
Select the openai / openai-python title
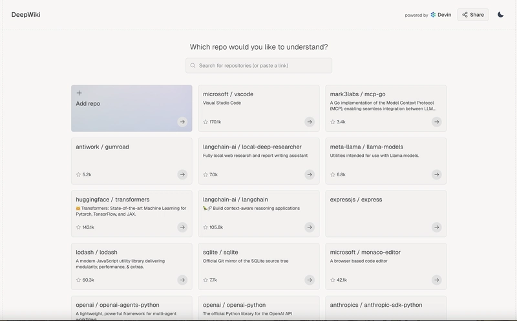click(234, 305)
